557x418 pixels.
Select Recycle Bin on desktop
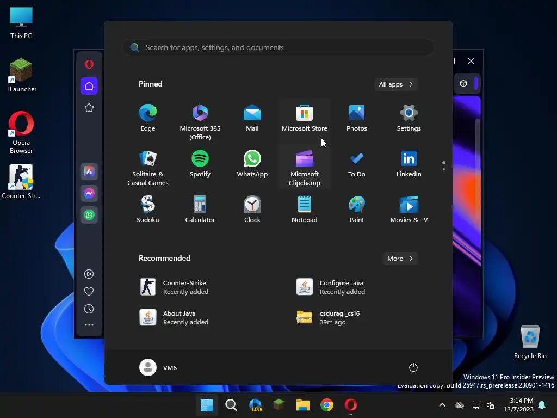pyautogui.click(x=530, y=342)
